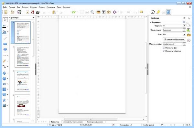
Task: Select the Lines and Arrows tool
Action: pyautogui.click(x=4, y=56)
